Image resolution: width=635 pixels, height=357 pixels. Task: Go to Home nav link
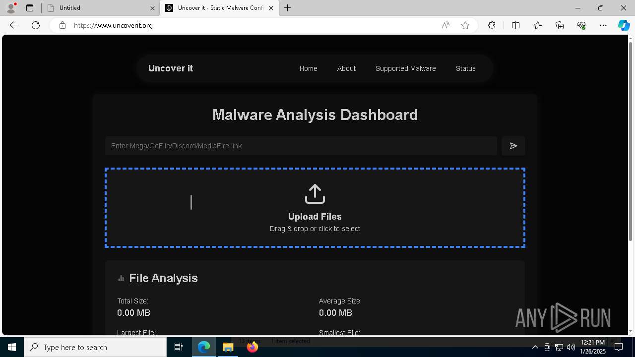308,68
